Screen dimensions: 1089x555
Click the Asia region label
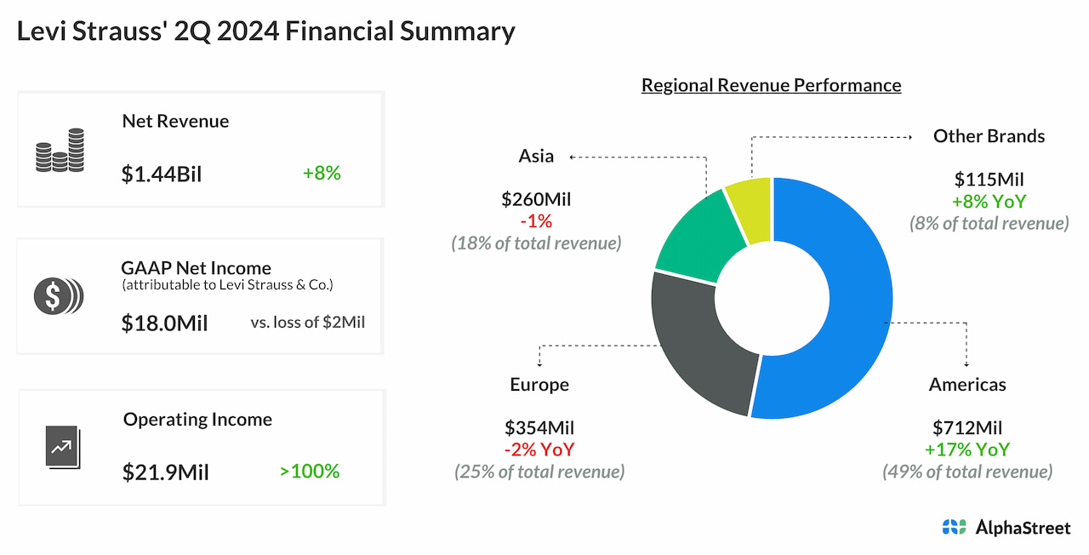tap(535, 156)
